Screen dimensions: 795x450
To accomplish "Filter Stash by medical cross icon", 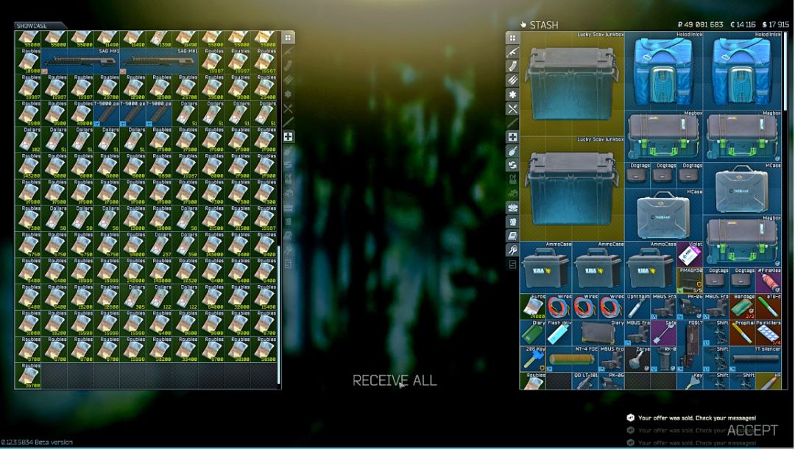I will [x=512, y=137].
